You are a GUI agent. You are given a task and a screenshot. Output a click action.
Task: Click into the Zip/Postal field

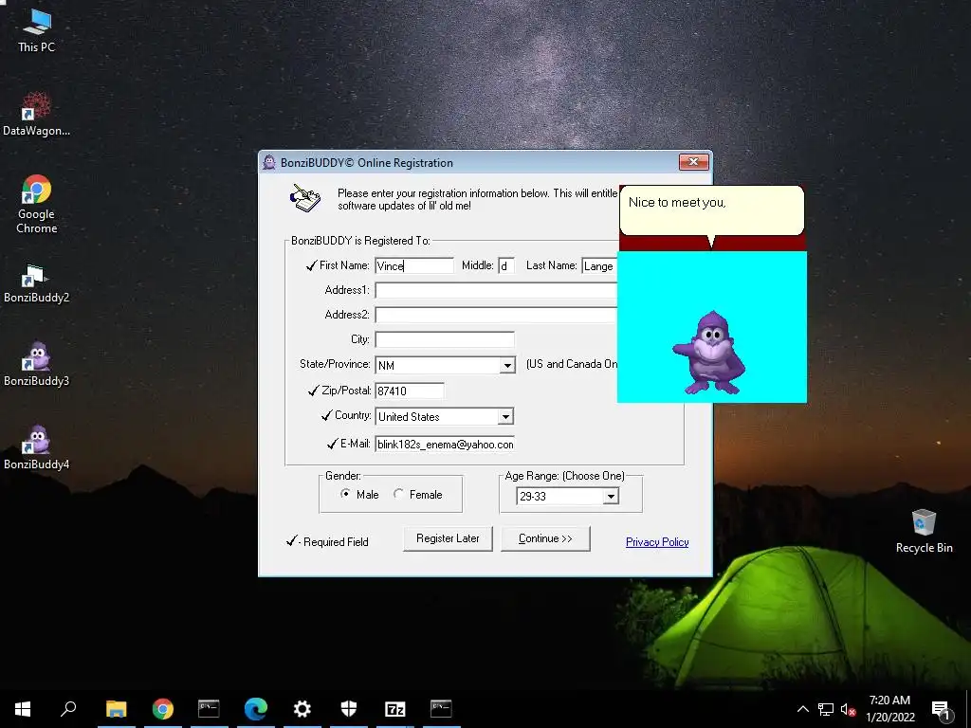click(x=410, y=391)
